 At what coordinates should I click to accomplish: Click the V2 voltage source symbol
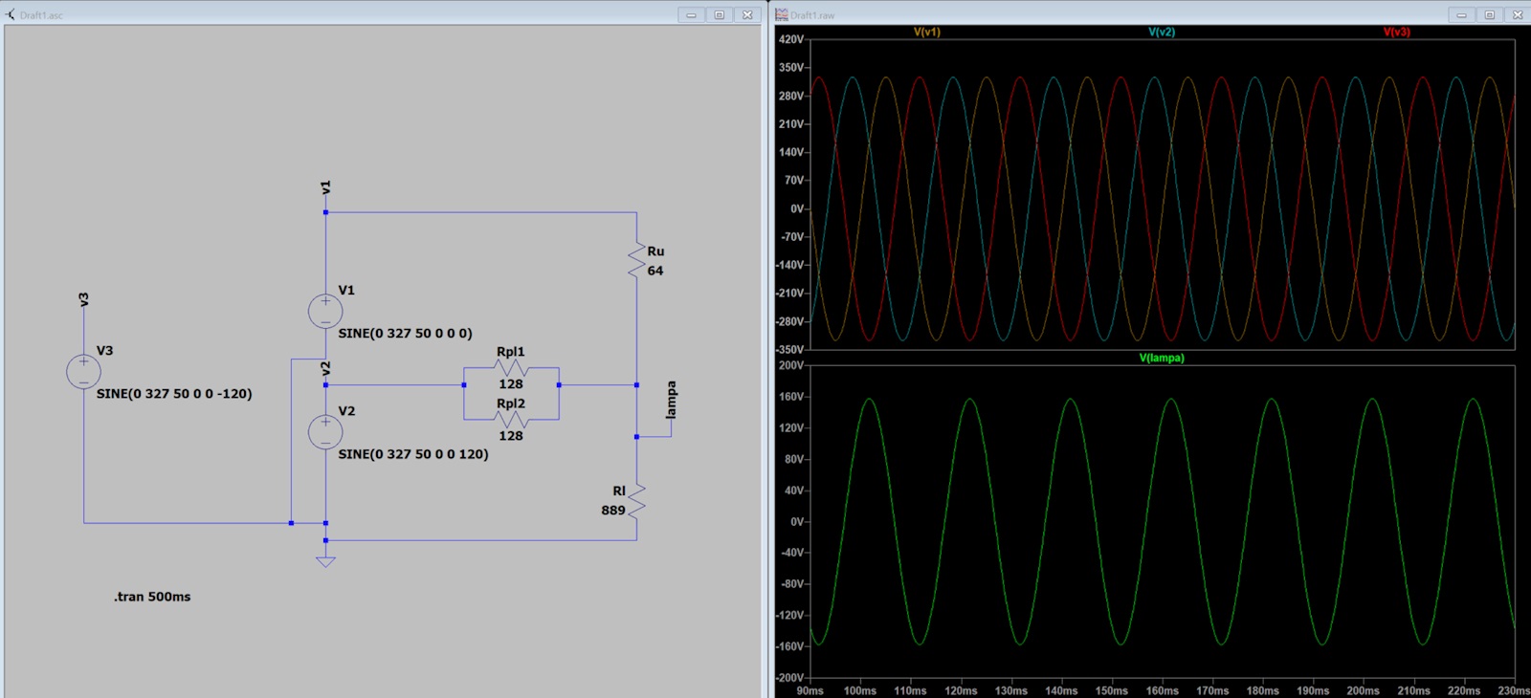[x=325, y=432]
